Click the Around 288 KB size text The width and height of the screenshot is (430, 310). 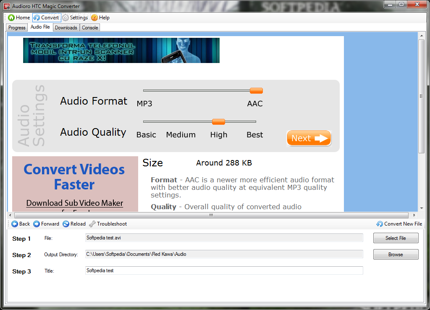pos(224,163)
